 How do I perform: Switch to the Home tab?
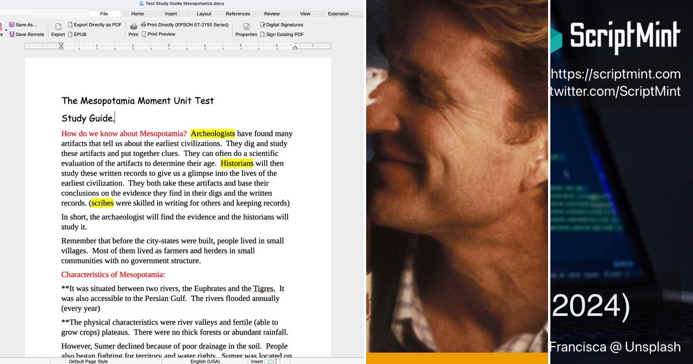(x=137, y=13)
